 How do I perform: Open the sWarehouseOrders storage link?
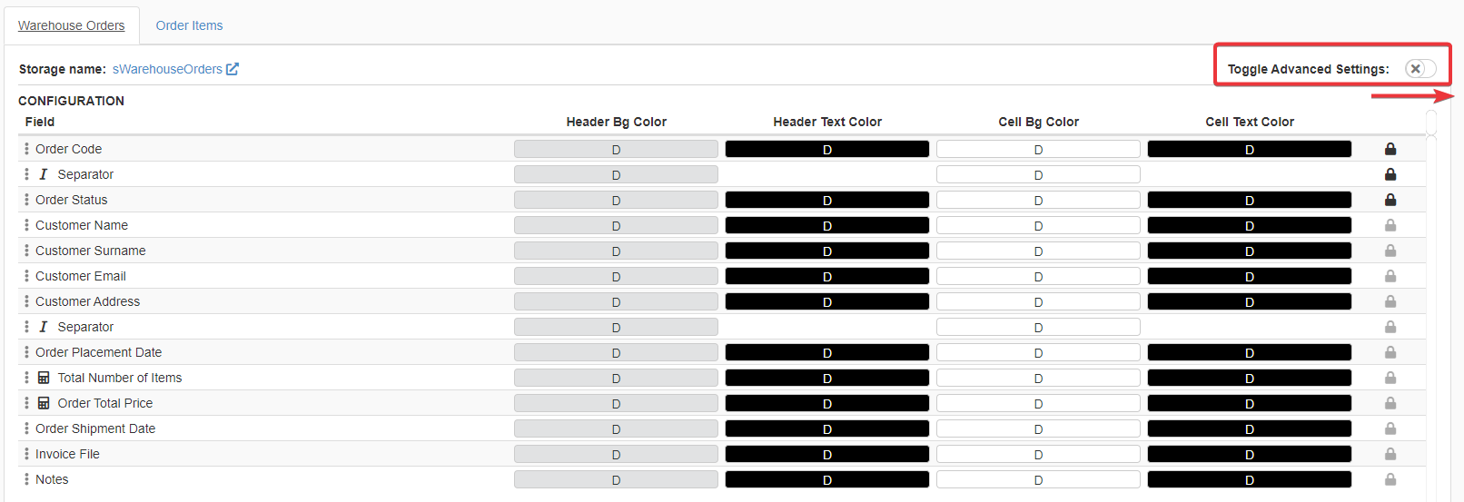167,69
